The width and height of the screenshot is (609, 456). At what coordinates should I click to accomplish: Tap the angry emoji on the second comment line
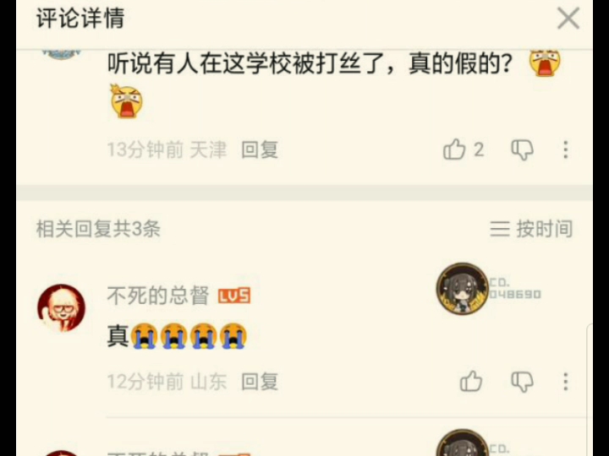(126, 100)
